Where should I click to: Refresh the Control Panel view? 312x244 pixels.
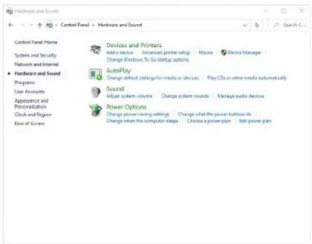point(257,25)
